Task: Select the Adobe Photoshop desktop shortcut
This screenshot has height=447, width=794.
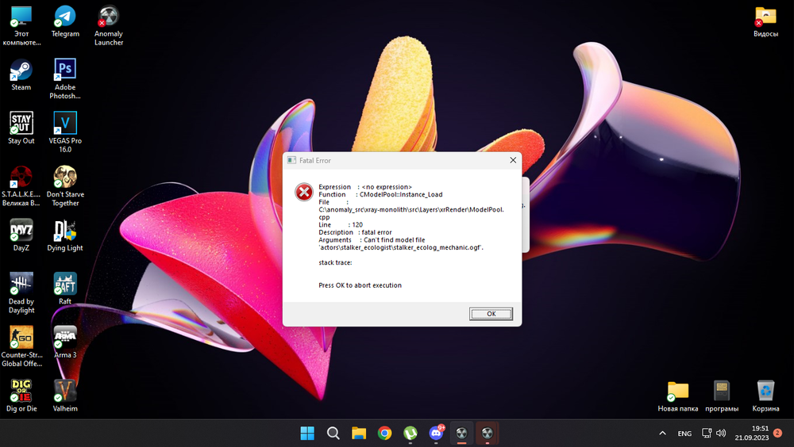Action: coord(65,79)
